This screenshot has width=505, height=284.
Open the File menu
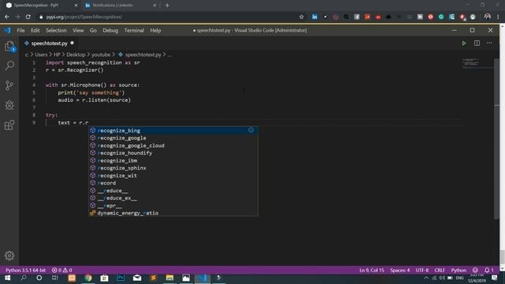pos(21,30)
